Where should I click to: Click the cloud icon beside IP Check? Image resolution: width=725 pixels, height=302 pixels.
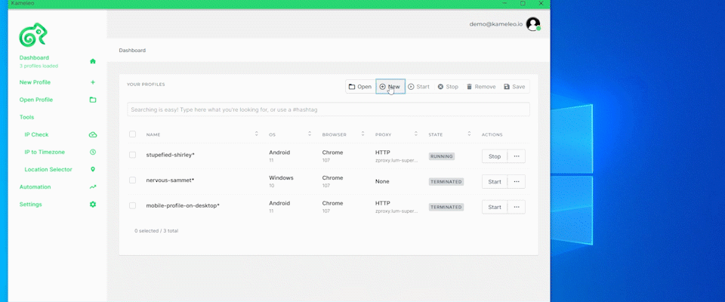[92, 134]
